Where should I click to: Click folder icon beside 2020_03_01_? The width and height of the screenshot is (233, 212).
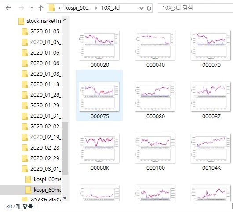[25, 169]
